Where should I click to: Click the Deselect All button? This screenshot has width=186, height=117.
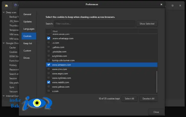148,99
